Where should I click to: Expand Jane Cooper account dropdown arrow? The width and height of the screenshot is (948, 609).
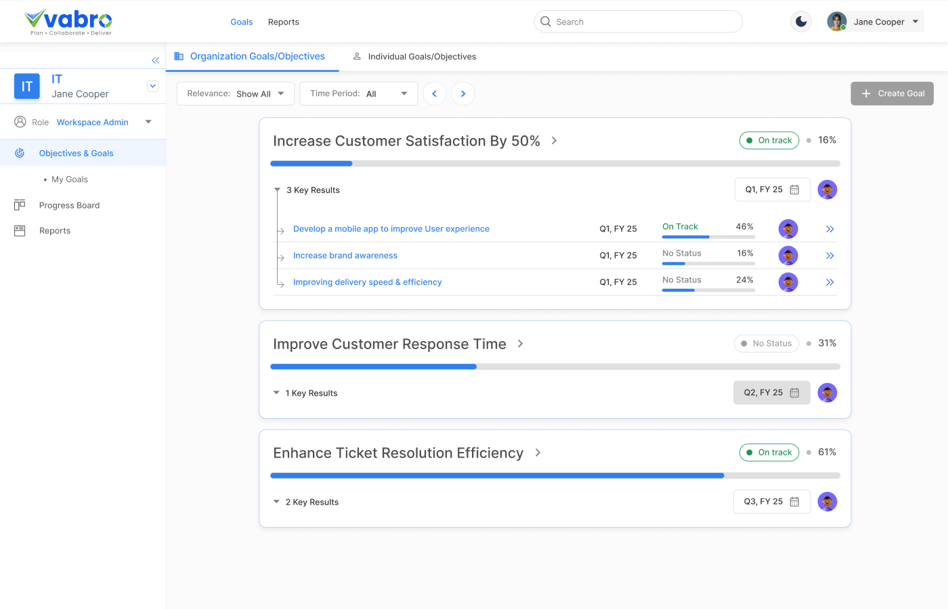pos(915,22)
